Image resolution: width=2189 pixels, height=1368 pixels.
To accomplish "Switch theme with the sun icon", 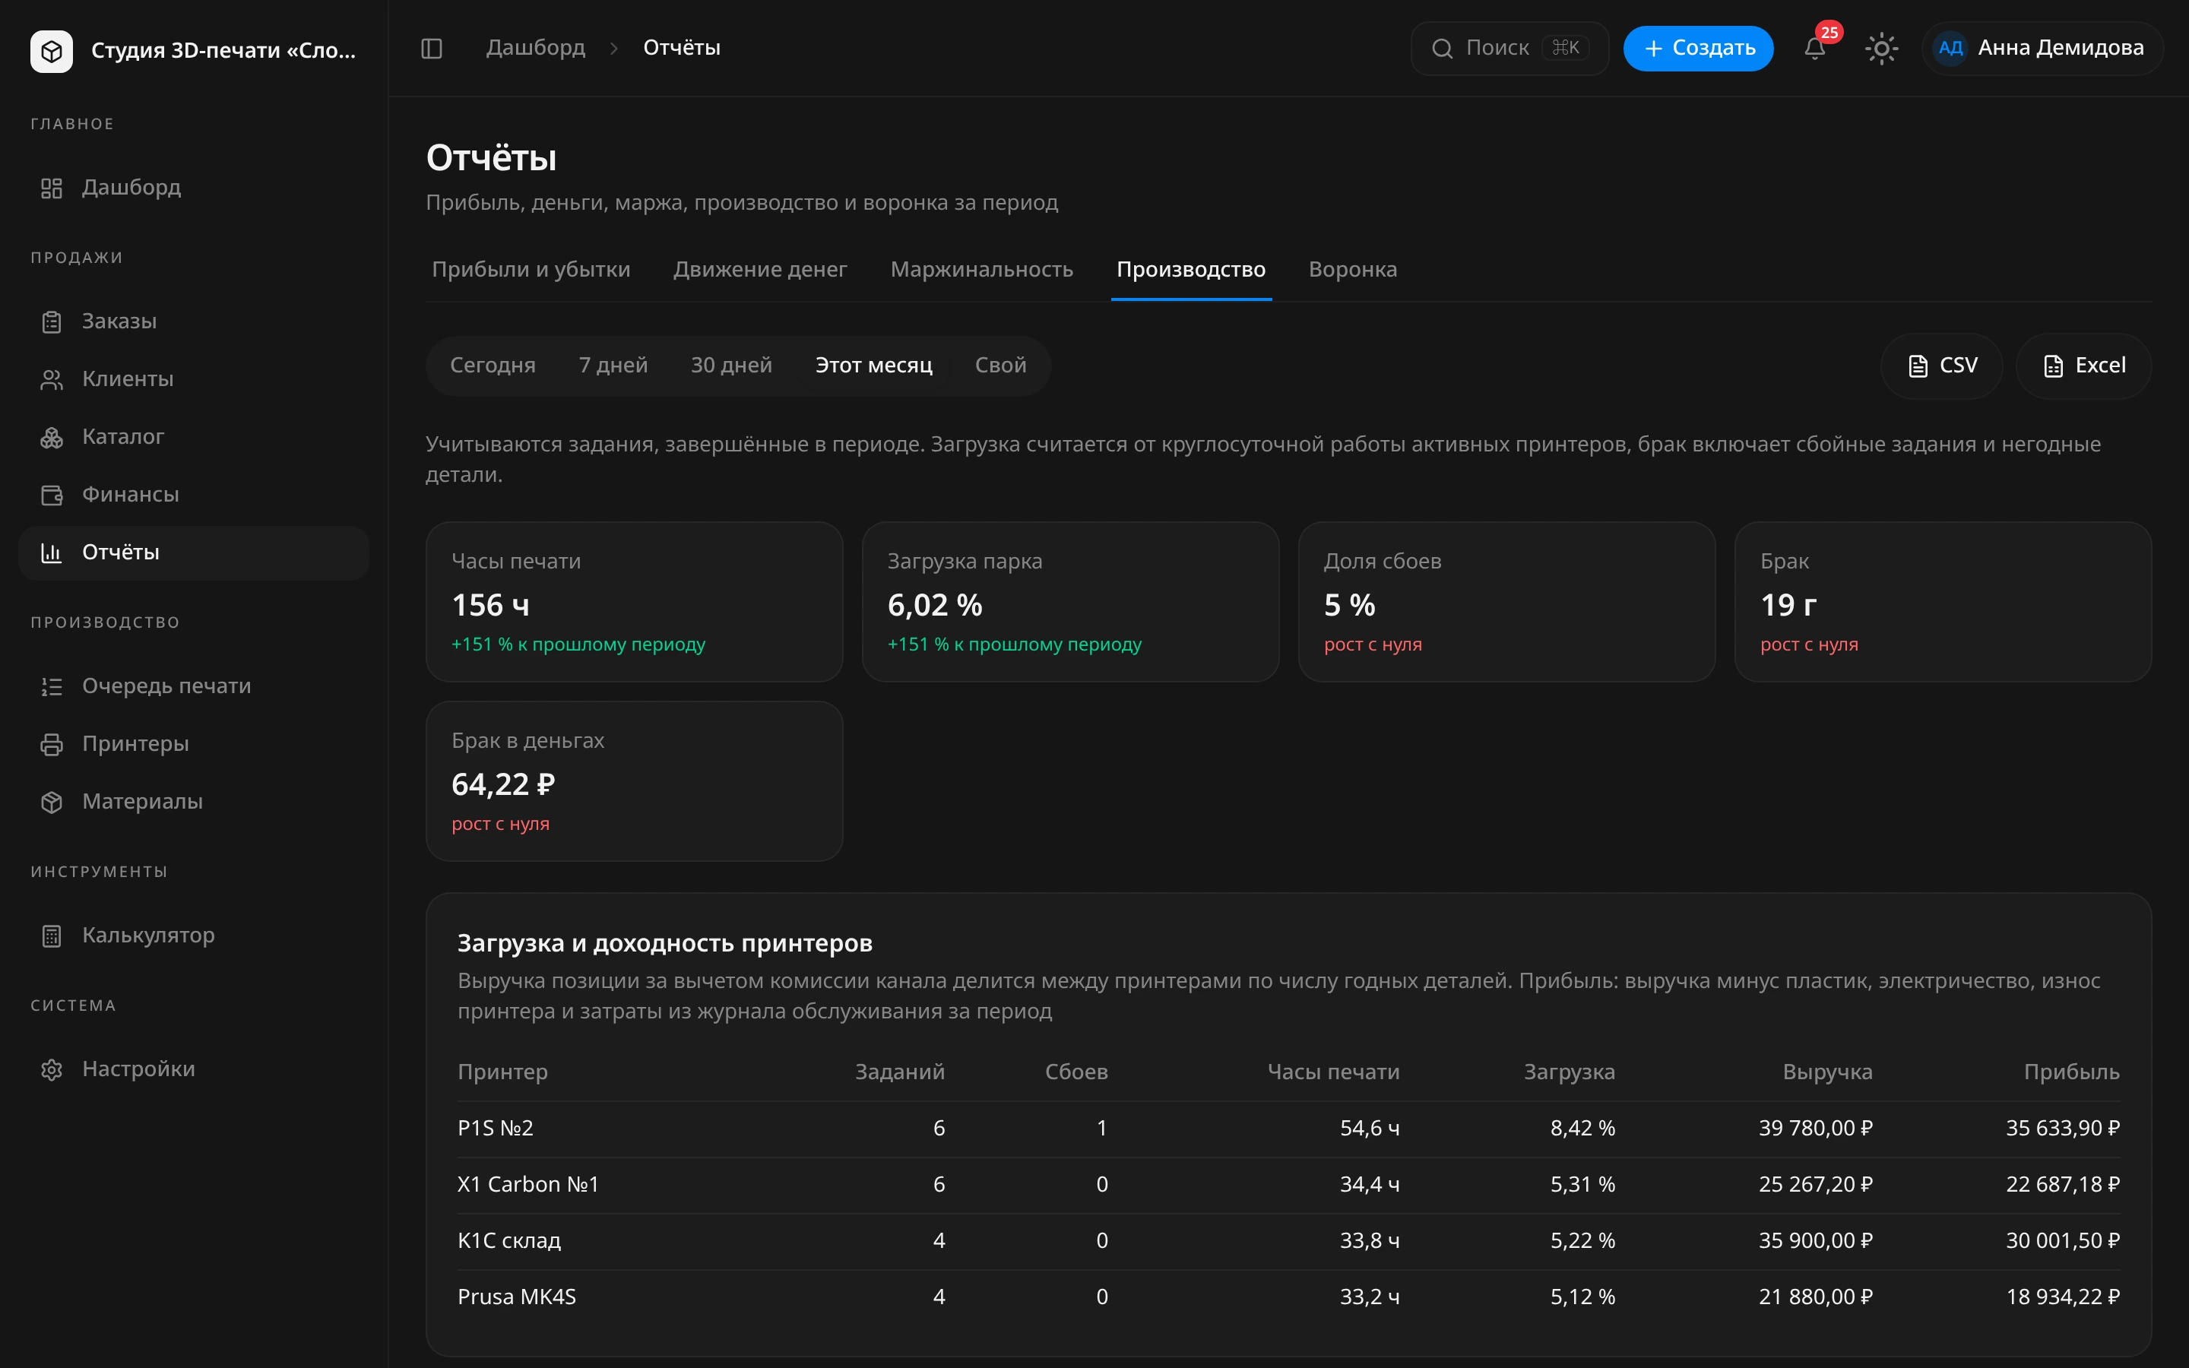I will pyautogui.click(x=1881, y=48).
